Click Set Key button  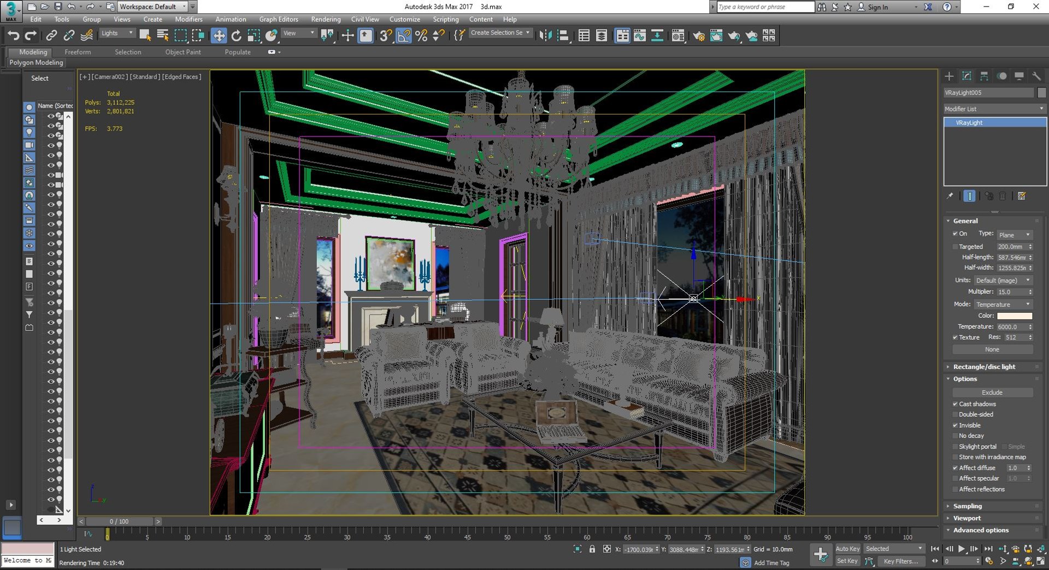pyautogui.click(x=847, y=561)
